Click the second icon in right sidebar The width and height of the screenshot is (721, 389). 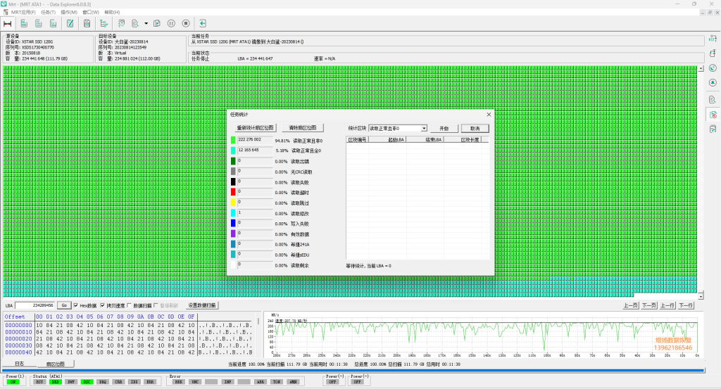(x=713, y=53)
